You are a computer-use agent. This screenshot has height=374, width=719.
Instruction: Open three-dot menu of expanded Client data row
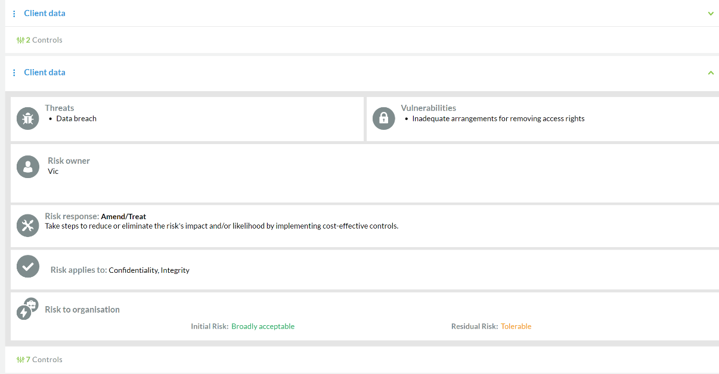(14, 73)
